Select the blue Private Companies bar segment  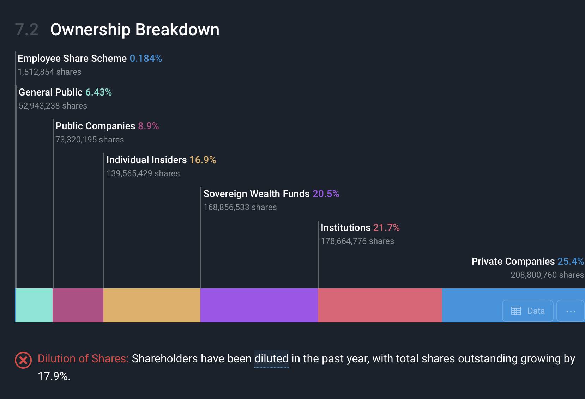pos(472,305)
